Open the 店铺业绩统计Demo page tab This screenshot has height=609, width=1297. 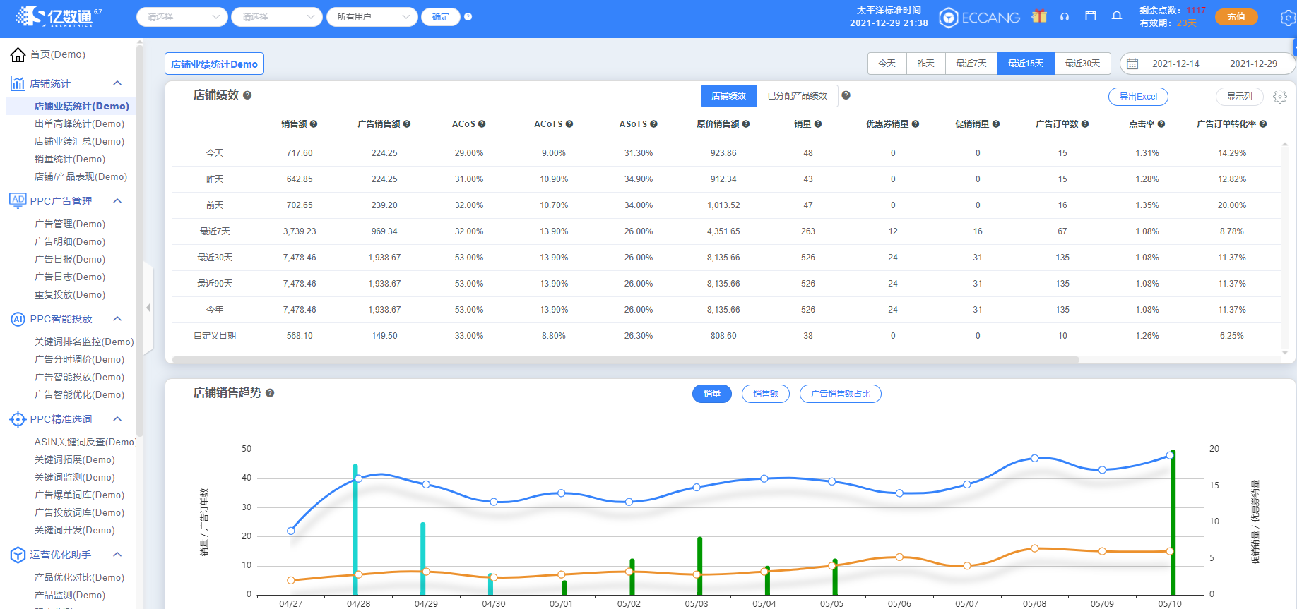[214, 64]
